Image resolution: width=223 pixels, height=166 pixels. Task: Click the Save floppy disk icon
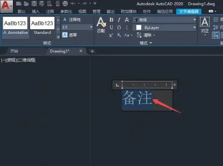(x=34, y=4)
